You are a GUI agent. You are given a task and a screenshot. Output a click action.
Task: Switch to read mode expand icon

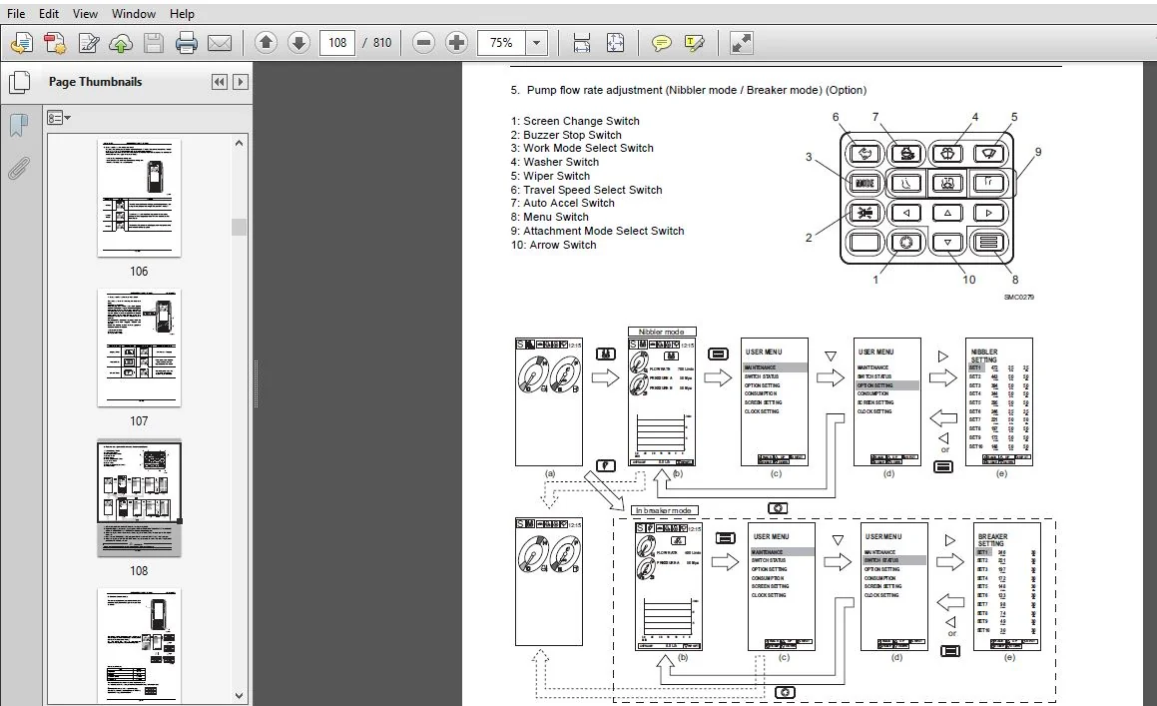pyautogui.click(x=741, y=43)
